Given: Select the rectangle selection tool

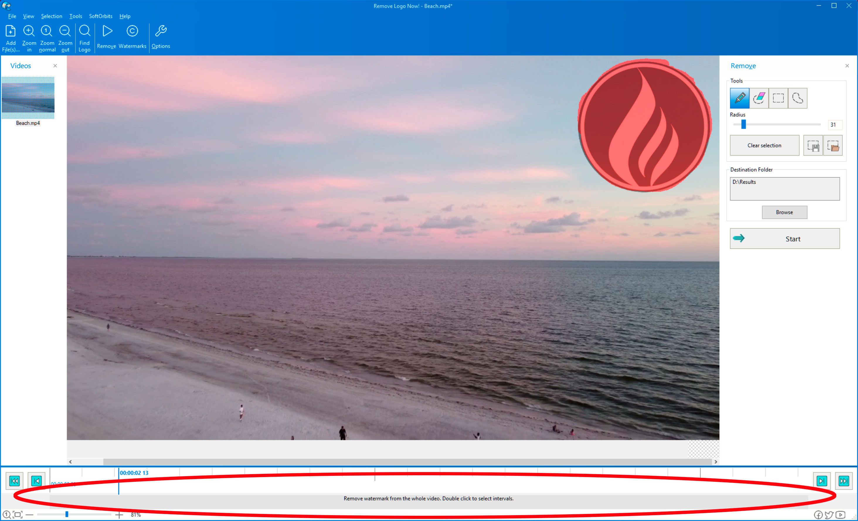Looking at the screenshot, I should click(778, 98).
